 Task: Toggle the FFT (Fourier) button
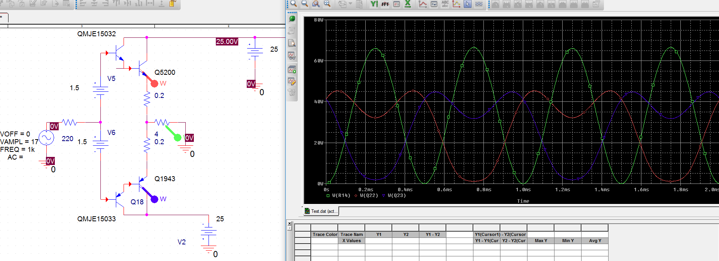(x=385, y=4)
